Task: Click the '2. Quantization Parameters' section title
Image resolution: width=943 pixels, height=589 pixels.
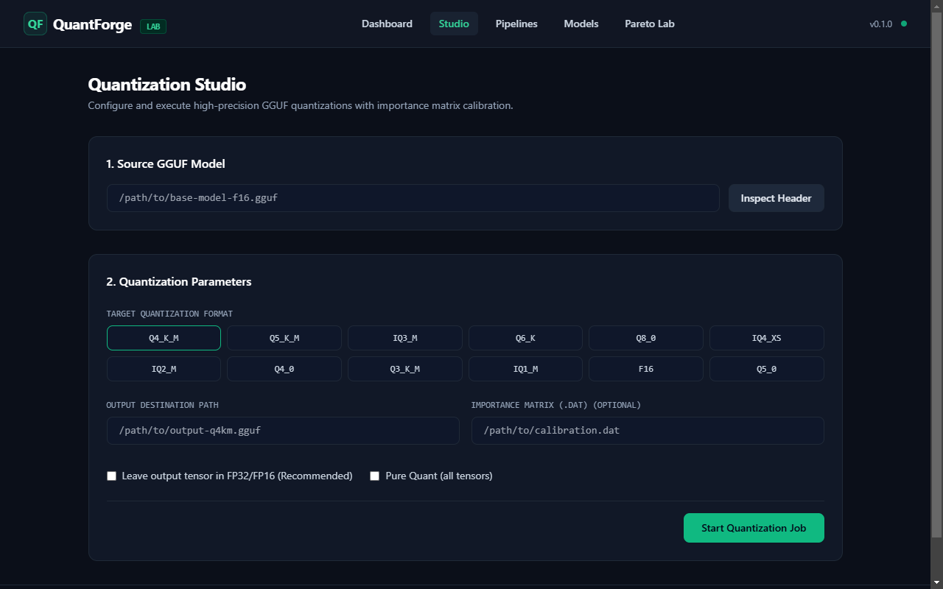Action: (x=179, y=282)
